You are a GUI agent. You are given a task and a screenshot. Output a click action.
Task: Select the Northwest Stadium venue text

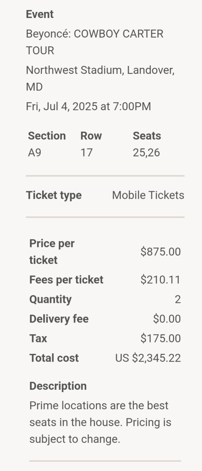coord(100,78)
